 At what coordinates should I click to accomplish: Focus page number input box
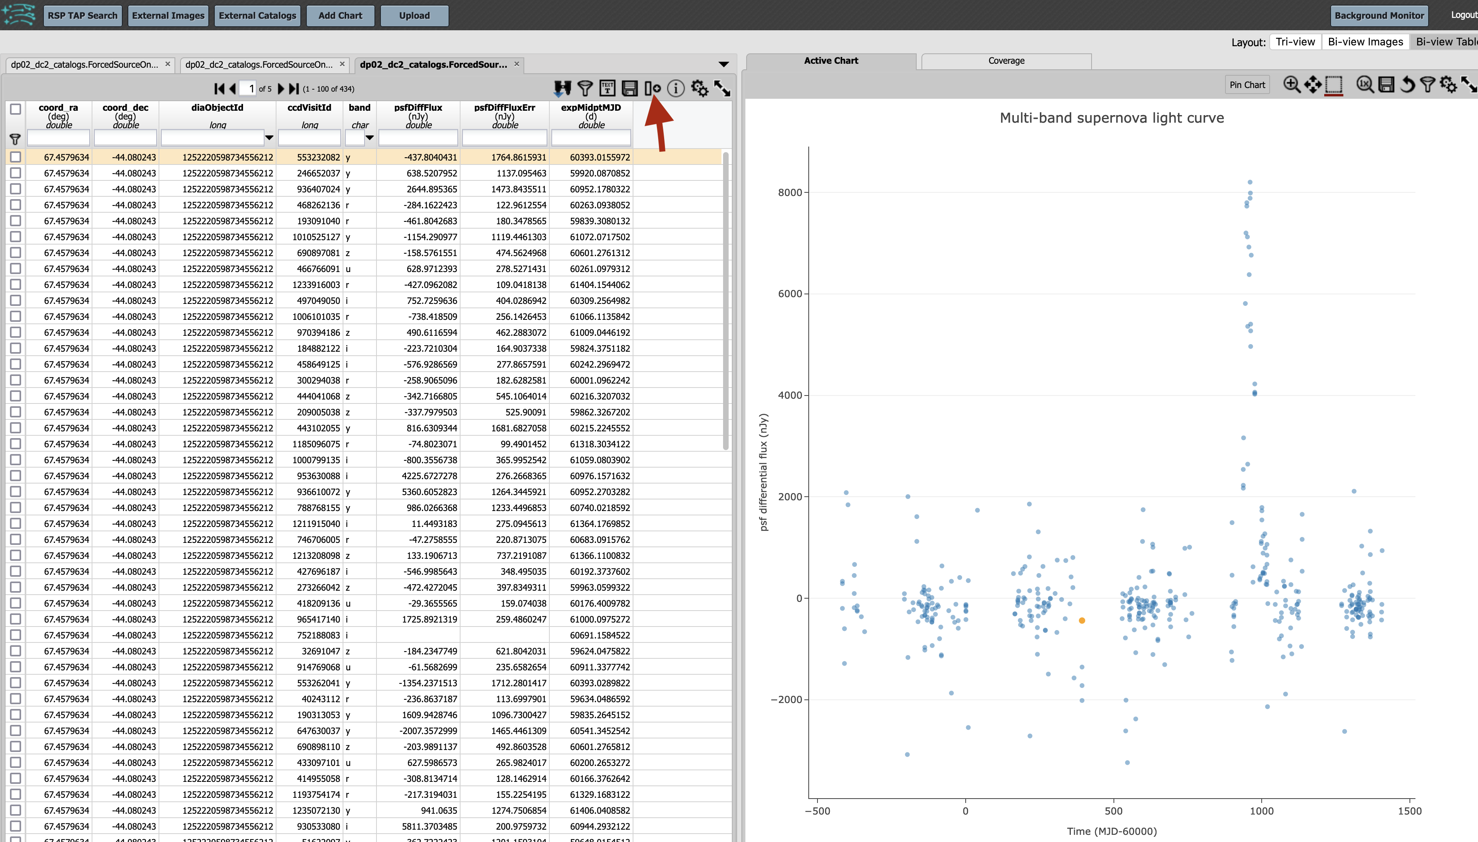click(x=248, y=88)
